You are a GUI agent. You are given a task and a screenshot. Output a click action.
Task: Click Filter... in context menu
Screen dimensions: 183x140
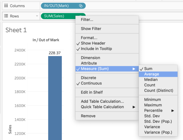(x=87, y=19)
